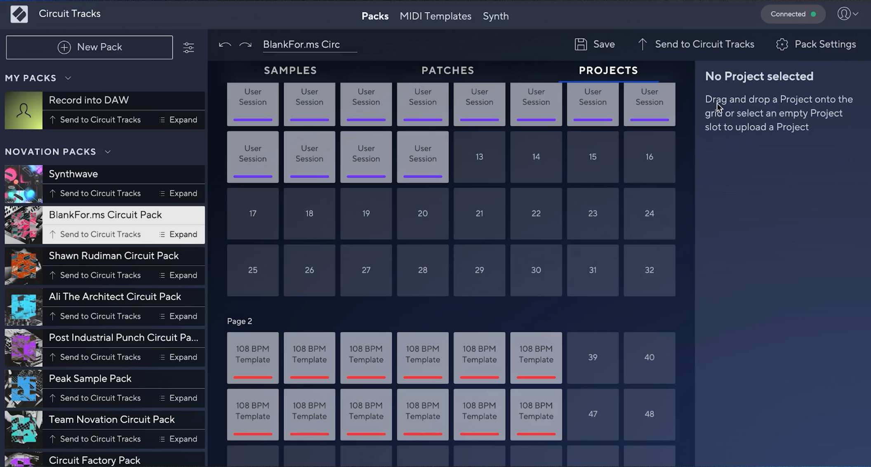This screenshot has height=467, width=871.
Task: Click the Record into DAW pack thumbnail
Action: [24, 111]
